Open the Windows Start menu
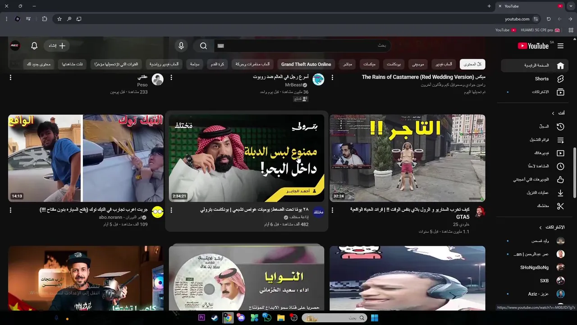Screen dimensions: 577x325 point(375,318)
